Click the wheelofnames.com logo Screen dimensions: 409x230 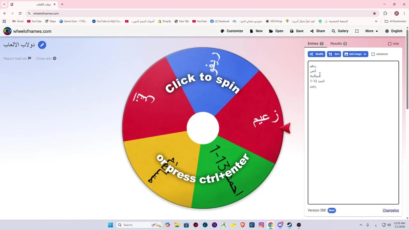coord(27,31)
